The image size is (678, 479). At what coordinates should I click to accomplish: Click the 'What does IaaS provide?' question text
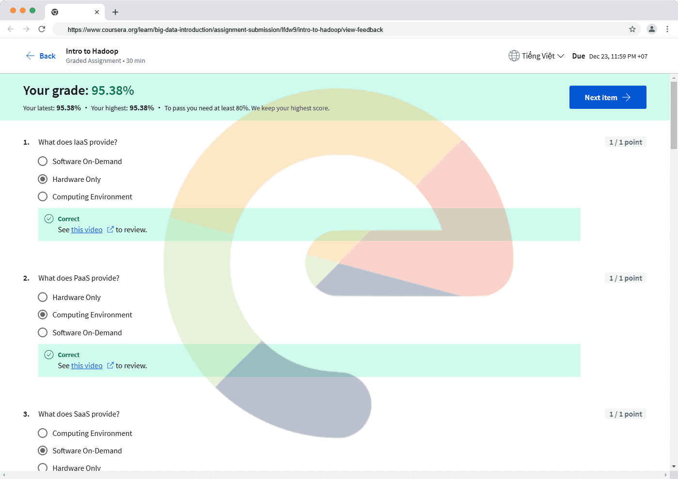(78, 142)
